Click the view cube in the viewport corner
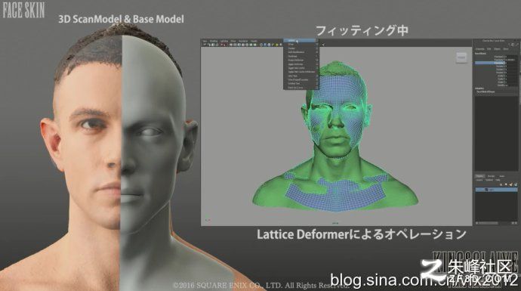521x291 pixels. click(461, 57)
